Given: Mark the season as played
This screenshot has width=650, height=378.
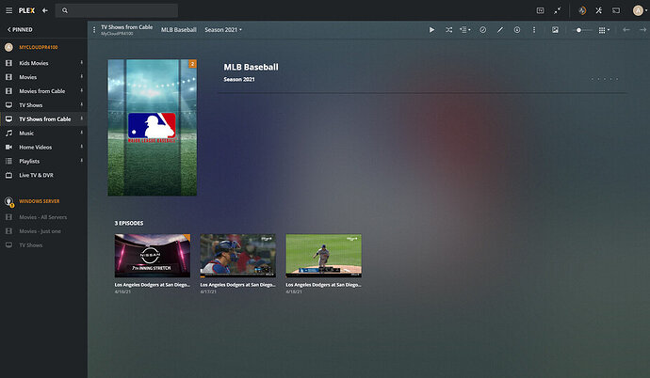Looking at the screenshot, I should coord(483,30).
